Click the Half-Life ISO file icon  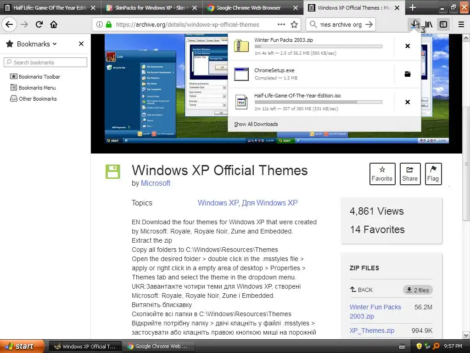[241, 102]
